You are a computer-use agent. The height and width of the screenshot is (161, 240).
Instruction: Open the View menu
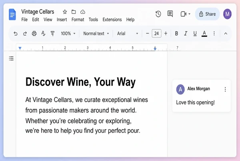click(x=48, y=20)
